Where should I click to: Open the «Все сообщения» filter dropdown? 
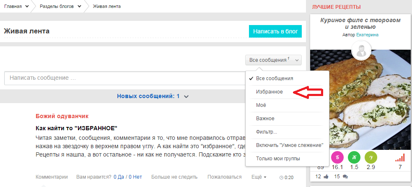click(273, 60)
